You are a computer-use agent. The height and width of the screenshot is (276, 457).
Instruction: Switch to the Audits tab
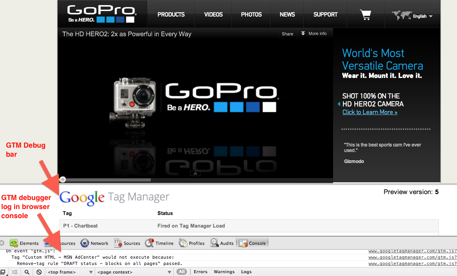click(222, 243)
